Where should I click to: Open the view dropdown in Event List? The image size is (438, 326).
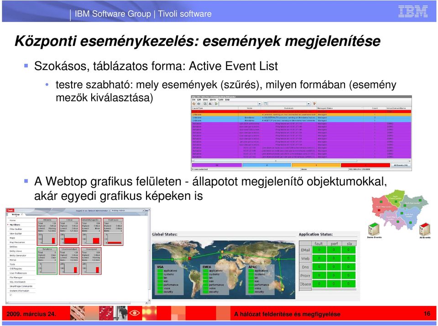[309, 104]
